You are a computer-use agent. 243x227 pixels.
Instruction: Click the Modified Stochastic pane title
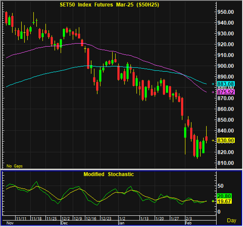coord(109,174)
